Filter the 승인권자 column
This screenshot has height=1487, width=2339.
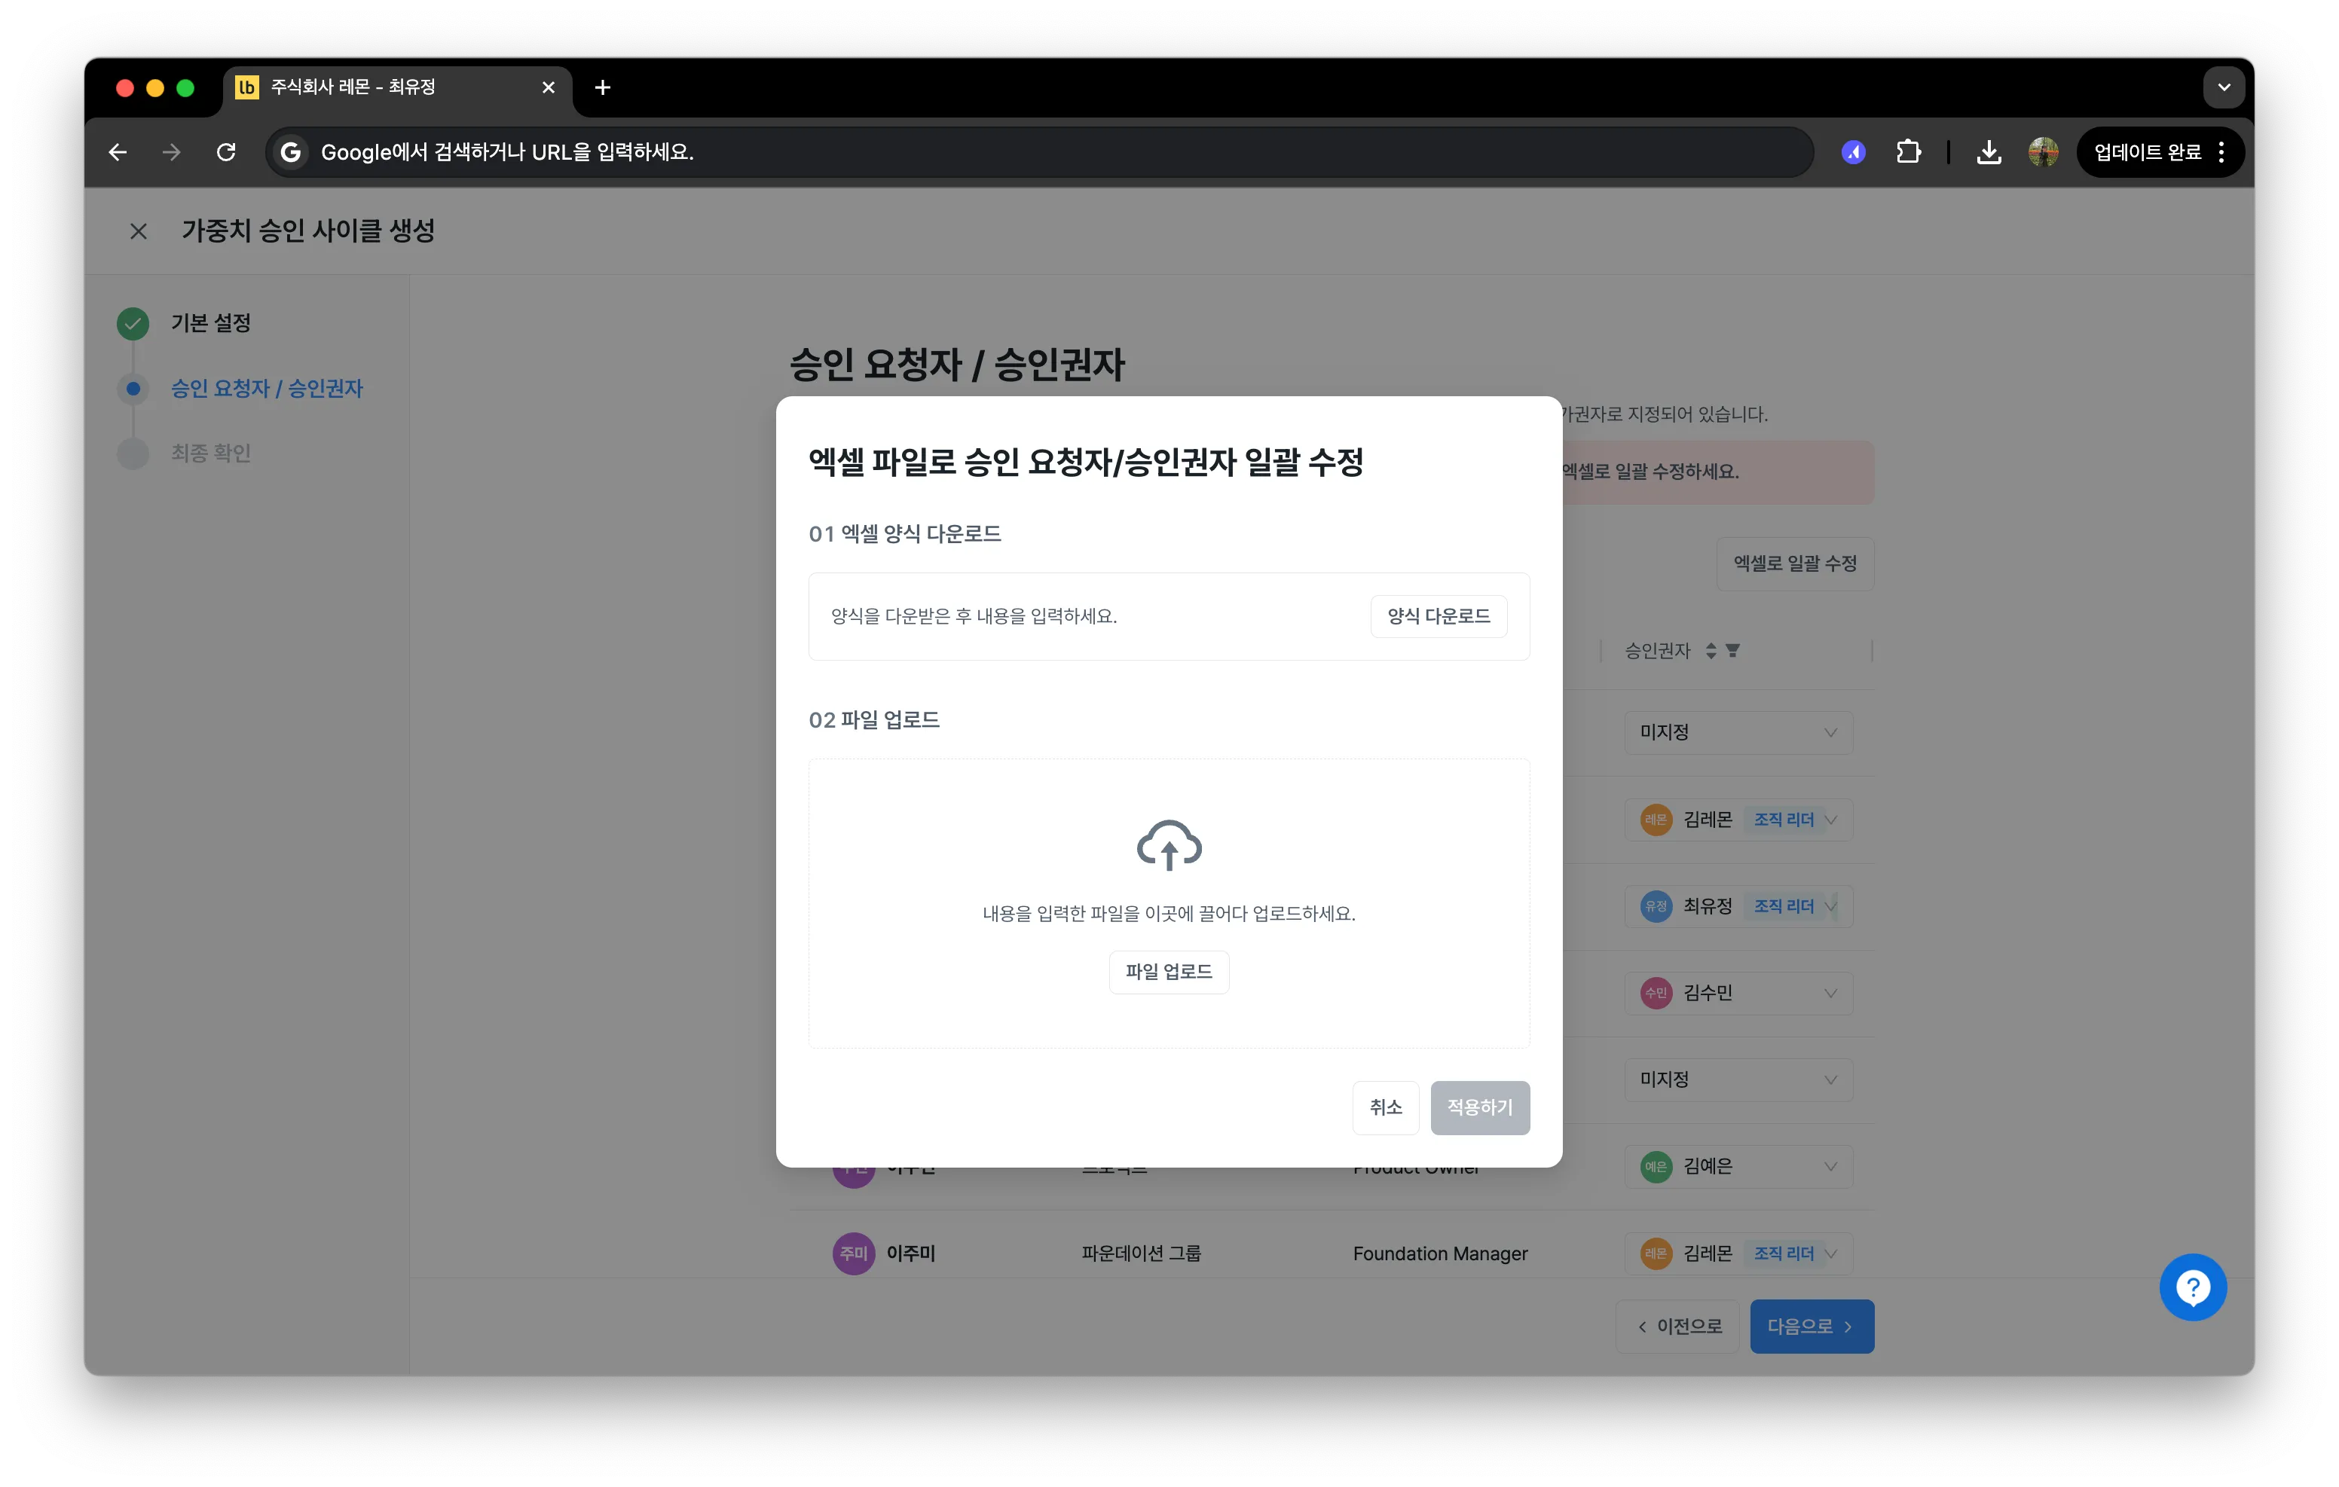click(x=1733, y=651)
